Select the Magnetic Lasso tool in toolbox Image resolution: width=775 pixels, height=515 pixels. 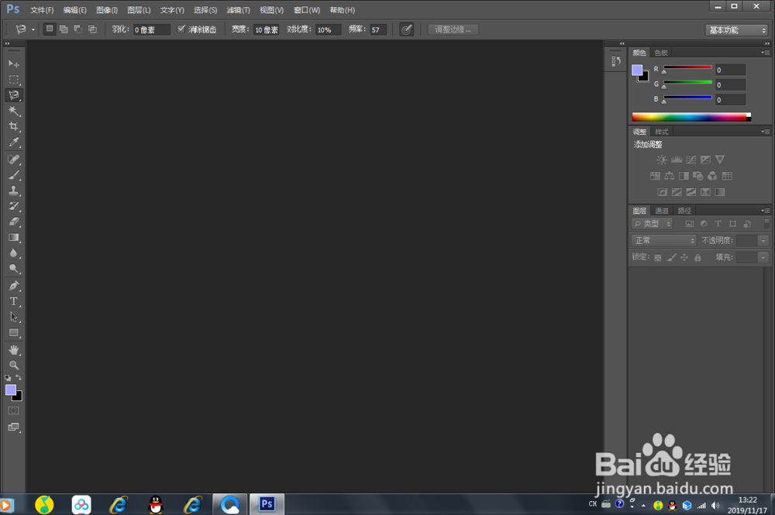tap(13, 95)
